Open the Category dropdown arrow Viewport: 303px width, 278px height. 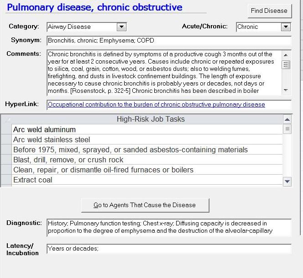pyautogui.click(x=121, y=27)
